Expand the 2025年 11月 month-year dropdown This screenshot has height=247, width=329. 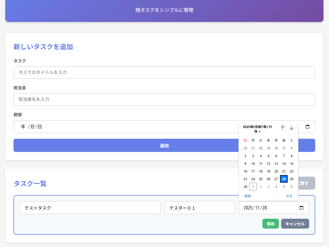257,129
